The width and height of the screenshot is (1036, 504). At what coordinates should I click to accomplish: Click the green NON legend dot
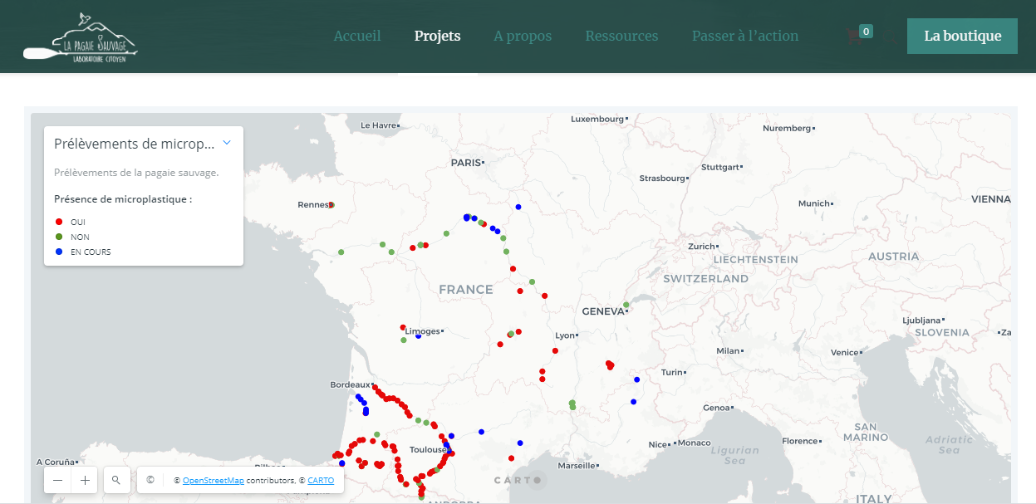(59, 237)
